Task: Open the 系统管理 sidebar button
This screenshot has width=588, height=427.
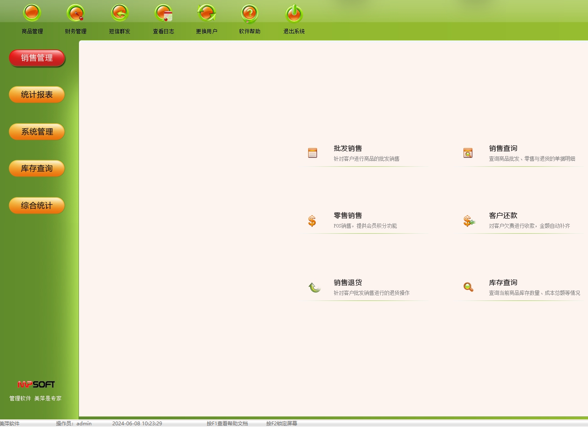Action: [x=37, y=132]
